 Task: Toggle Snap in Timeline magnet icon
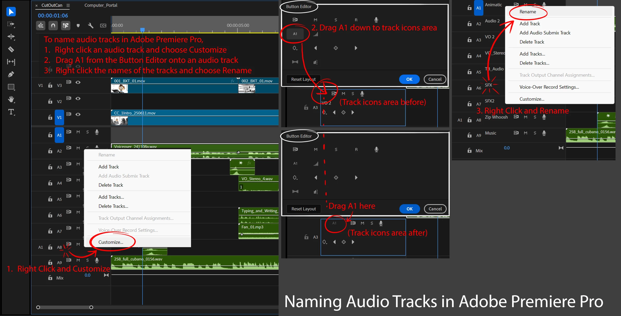[x=53, y=26]
